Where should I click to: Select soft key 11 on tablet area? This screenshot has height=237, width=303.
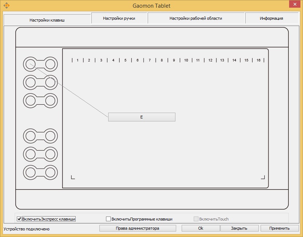coord(198,60)
